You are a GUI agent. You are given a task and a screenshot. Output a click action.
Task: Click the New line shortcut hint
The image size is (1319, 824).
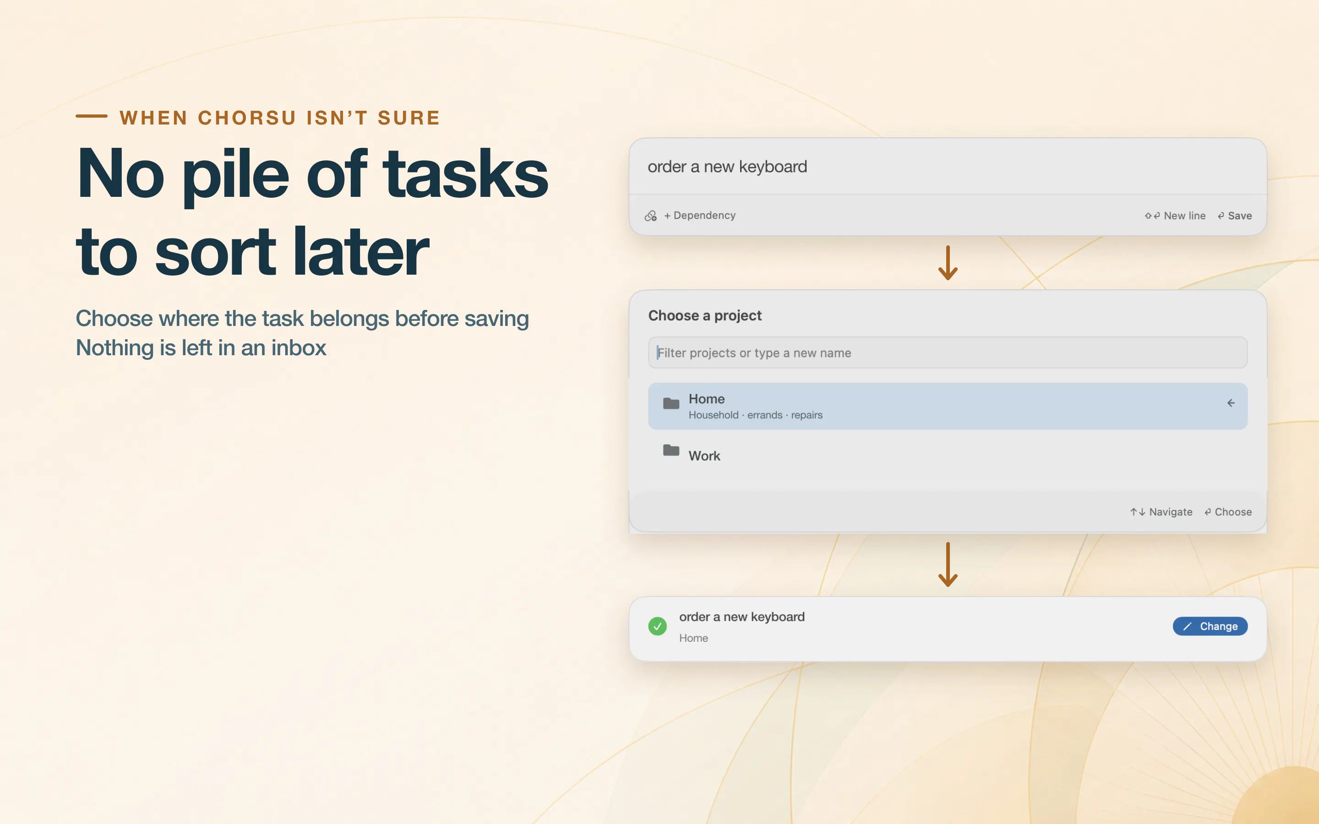1175,216
